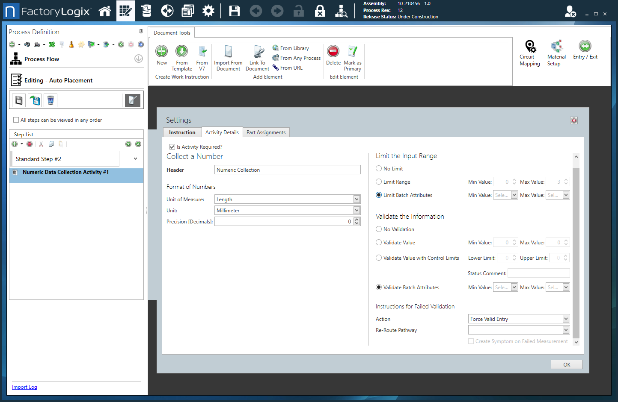This screenshot has width=618, height=402.
Task: Select the No Limit radio button
Action: point(379,169)
